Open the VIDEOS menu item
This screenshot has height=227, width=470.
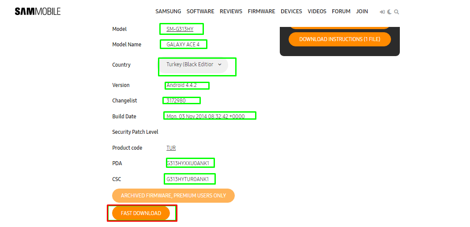pos(317,11)
